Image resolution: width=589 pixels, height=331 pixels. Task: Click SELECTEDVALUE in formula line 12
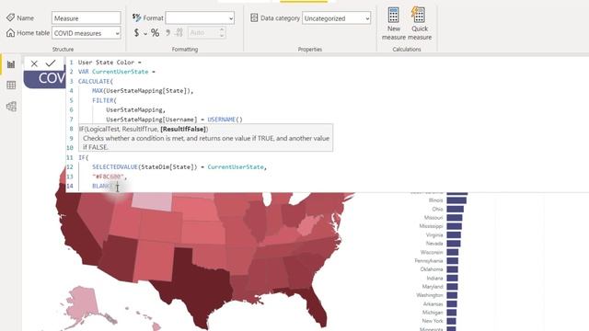coord(115,166)
